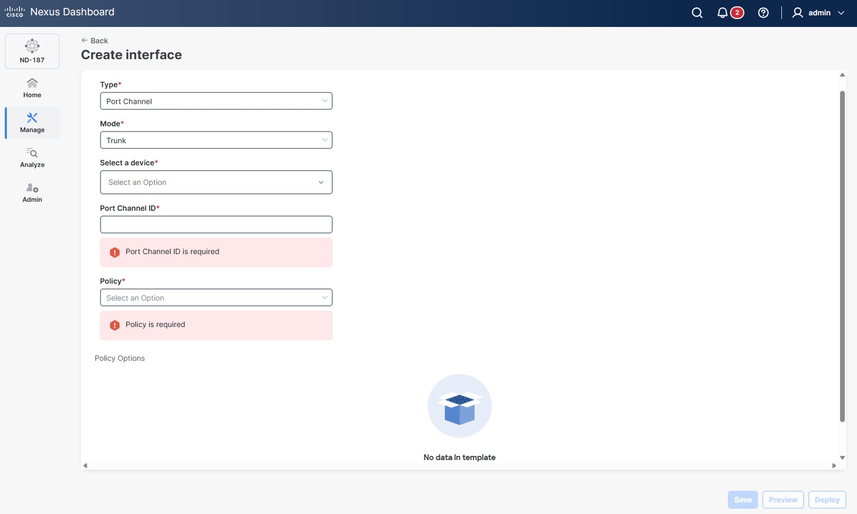Open the Policy dropdown
The width and height of the screenshot is (857, 514).
216,297
